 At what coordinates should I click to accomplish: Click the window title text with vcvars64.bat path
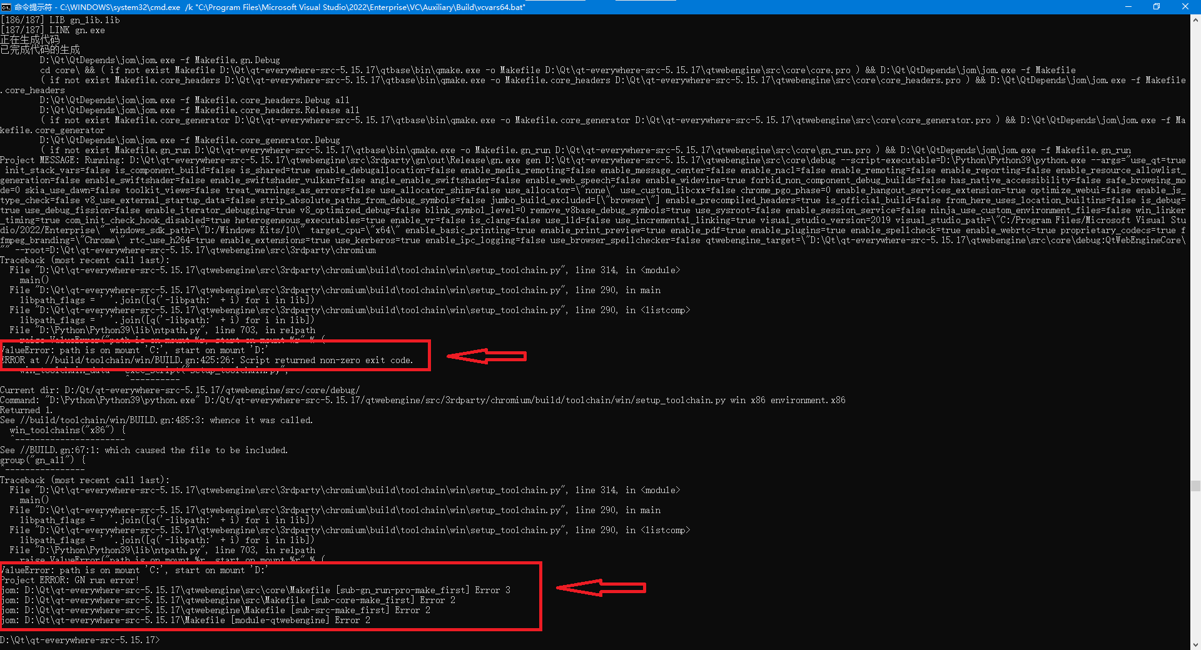click(x=269, y=7)
